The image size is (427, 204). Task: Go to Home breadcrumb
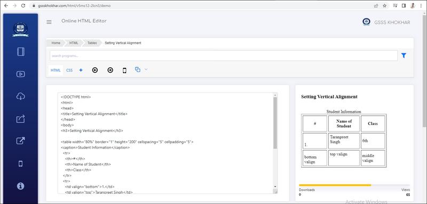(x=56, y=43)
